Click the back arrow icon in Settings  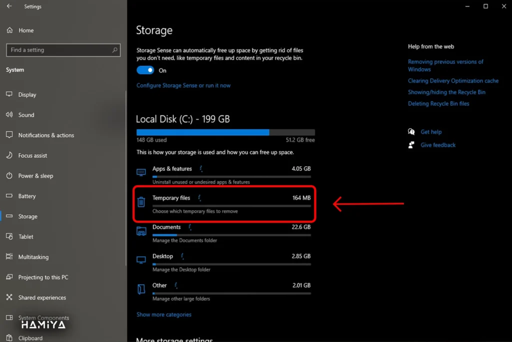(x=9, y=7)
